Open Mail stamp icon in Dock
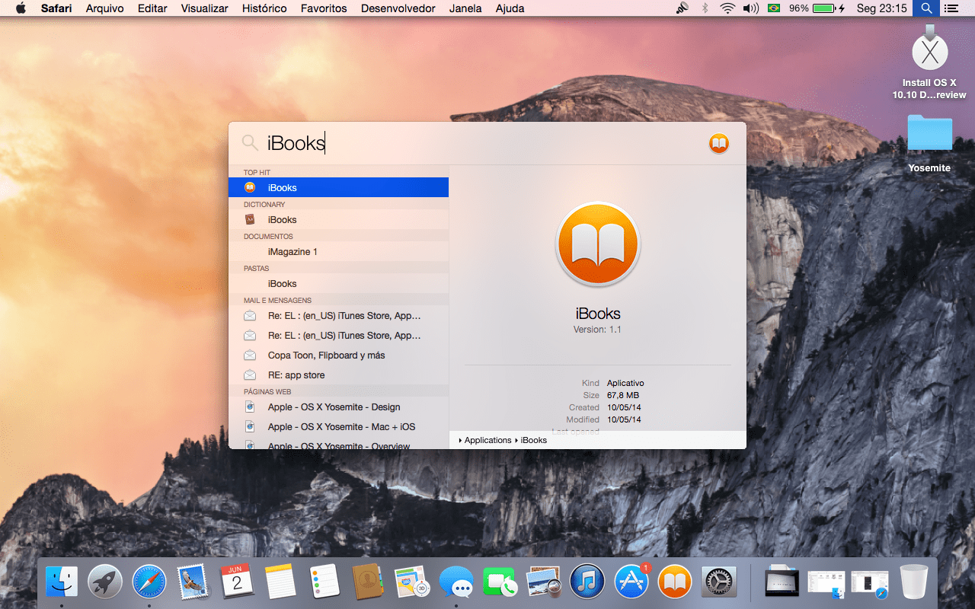 tap(193, 582)
